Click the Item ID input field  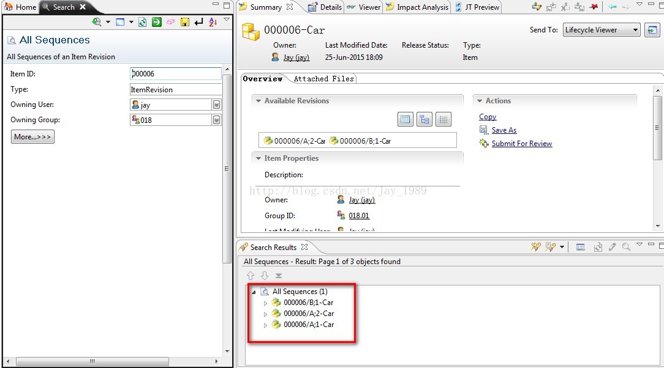(175, 73)
